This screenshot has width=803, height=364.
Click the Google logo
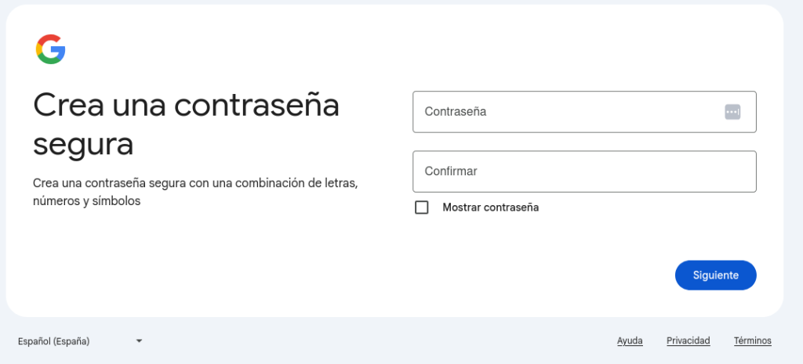(x=50, y=49)
